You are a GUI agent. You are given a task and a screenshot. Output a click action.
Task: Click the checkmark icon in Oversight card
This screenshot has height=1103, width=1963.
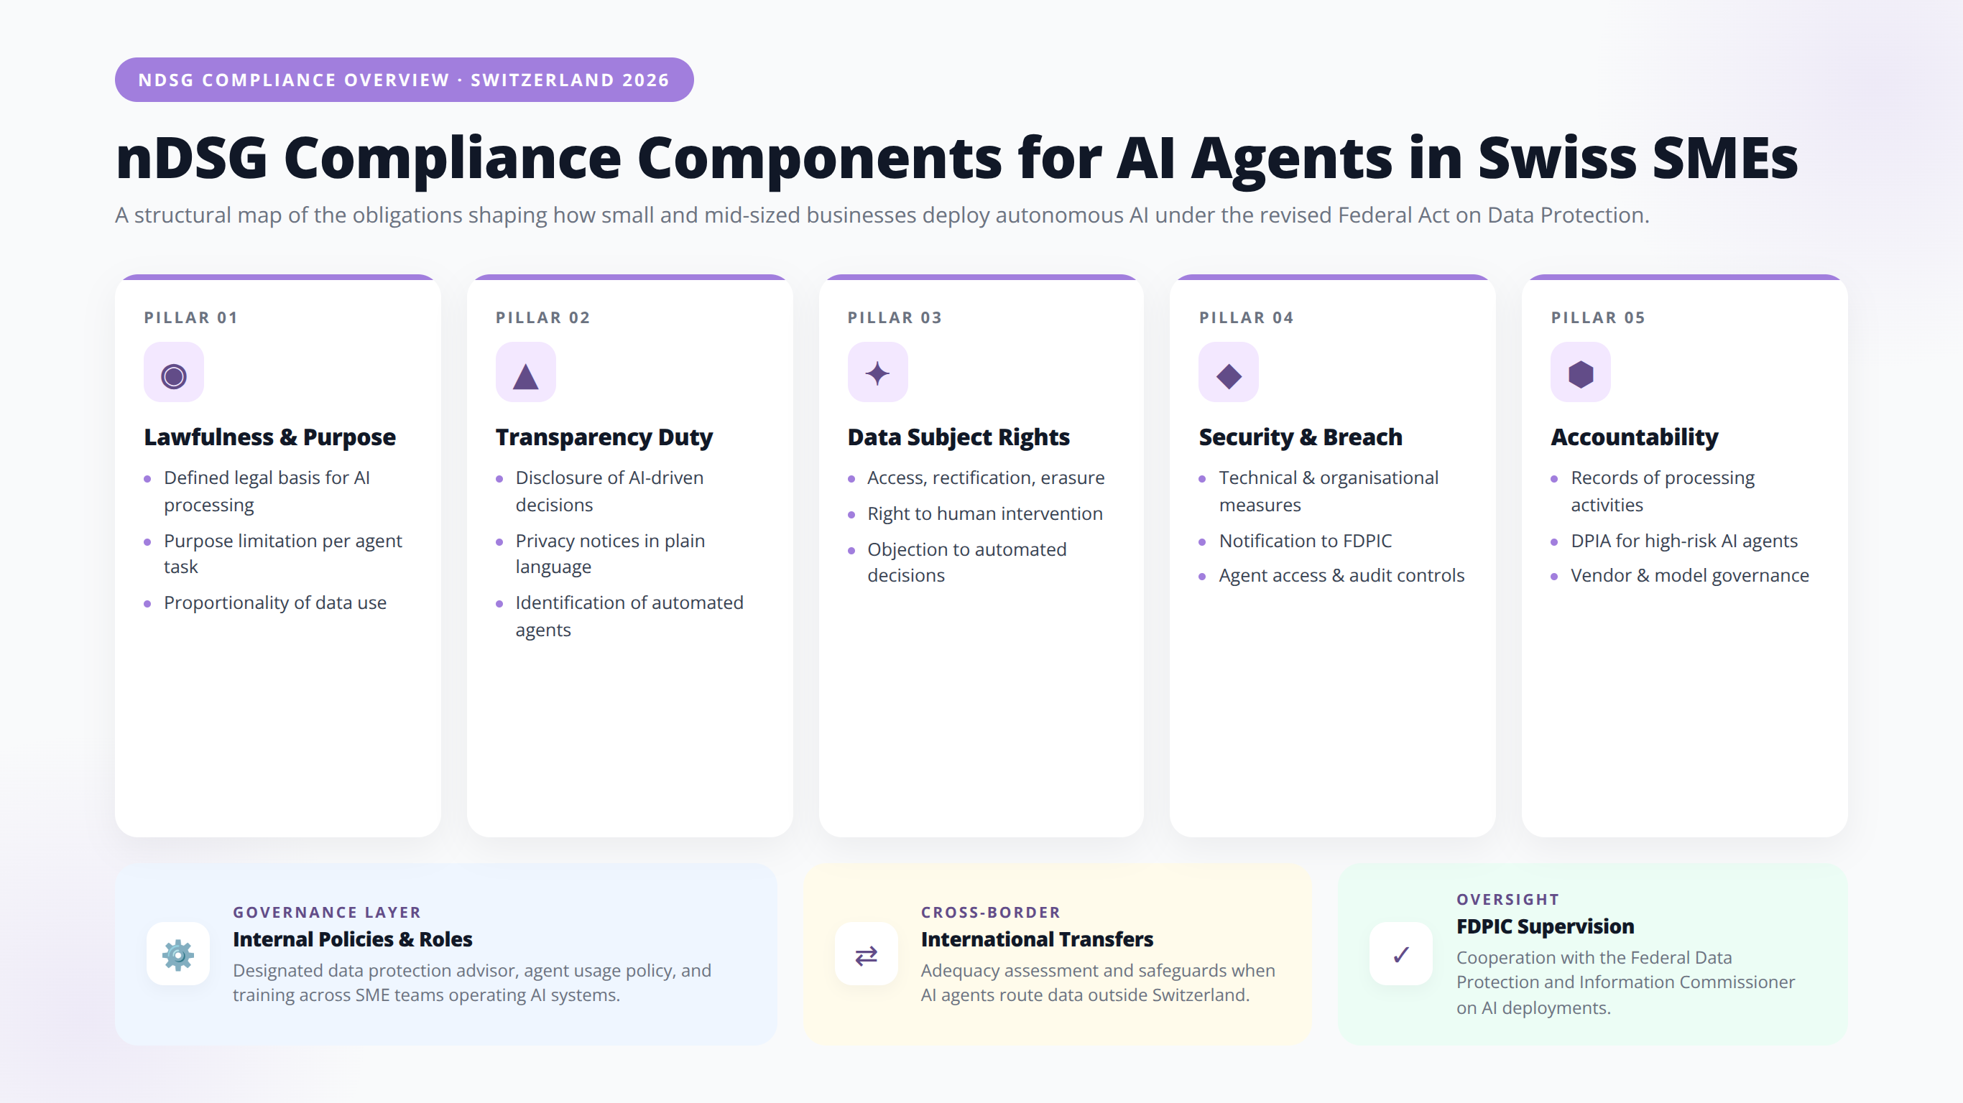1400,954
